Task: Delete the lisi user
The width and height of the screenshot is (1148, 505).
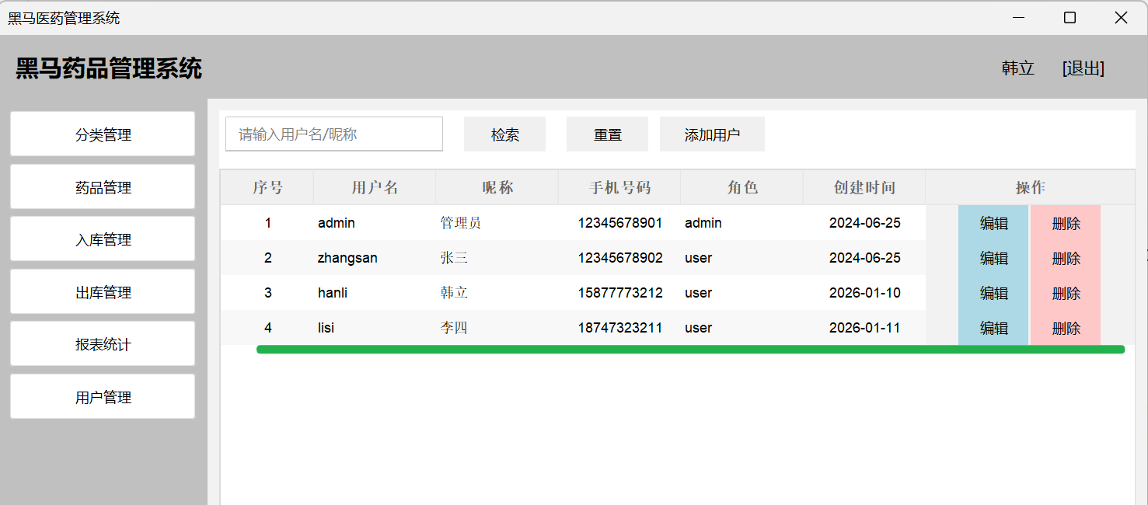Action: [1066, 328]
